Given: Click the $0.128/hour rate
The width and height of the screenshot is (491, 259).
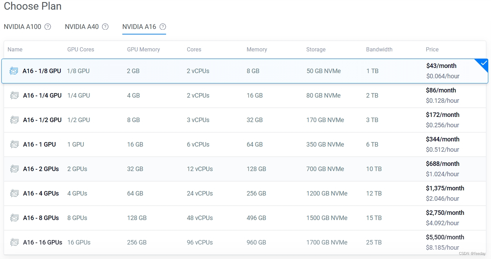Looking at the screenshot, I should tap(442, 101).
